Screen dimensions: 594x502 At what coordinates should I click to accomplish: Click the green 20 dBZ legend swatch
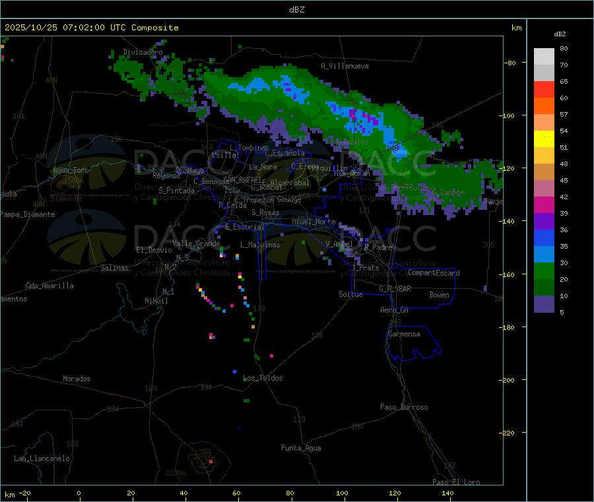[544, 270]
